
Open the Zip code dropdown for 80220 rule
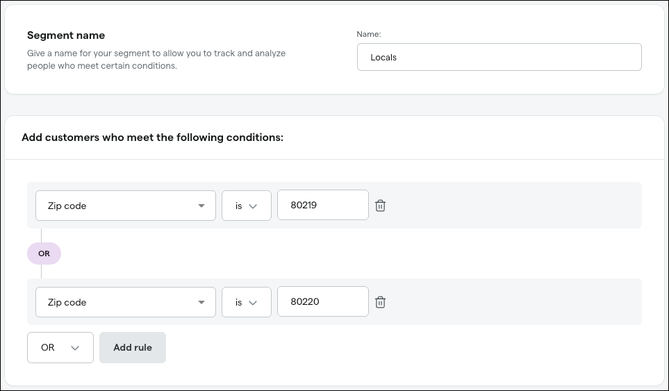pyautogui.click(x=126, y=302)
